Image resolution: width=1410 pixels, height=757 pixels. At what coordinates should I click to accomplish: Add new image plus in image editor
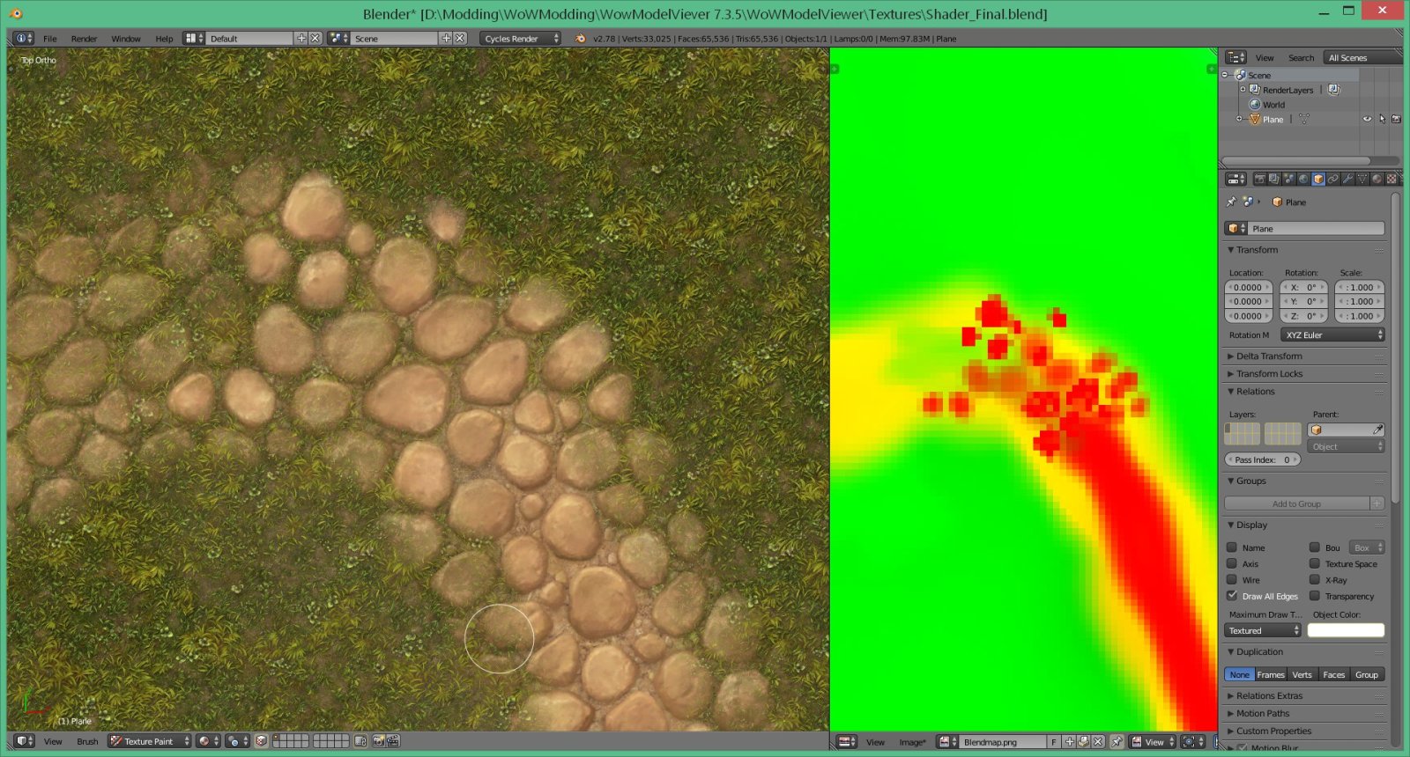1070,742
